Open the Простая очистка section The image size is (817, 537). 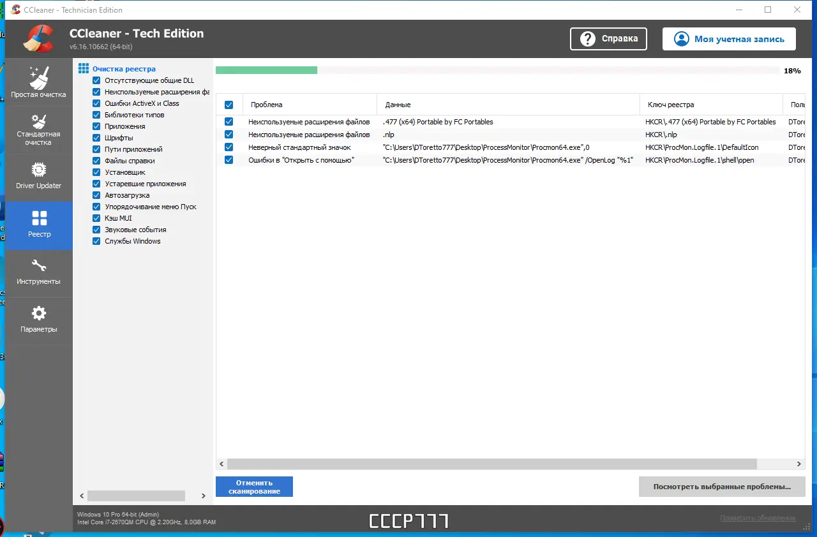pyautogui.click(x=38, y=82)
